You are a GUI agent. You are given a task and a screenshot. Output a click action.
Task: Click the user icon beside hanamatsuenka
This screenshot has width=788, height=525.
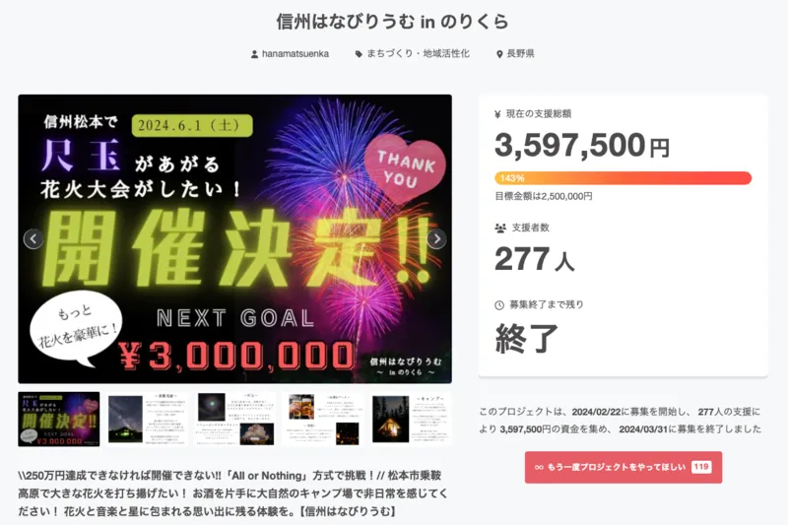point(255,54)
